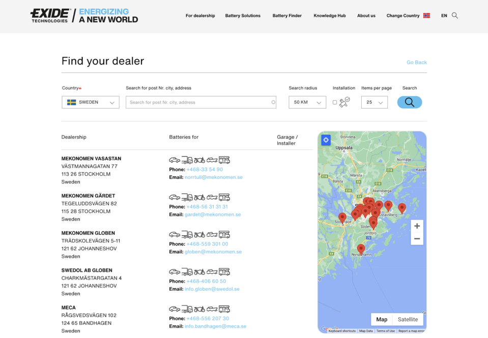Screen dimensions: 488x338
Task: Open Report a map error link
Action: (411, 331)
